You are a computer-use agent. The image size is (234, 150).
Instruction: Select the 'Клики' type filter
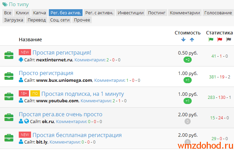pos(22,13)
